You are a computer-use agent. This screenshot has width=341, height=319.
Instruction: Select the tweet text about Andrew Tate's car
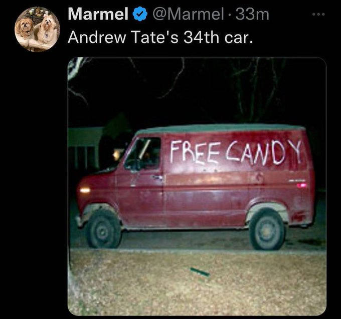[x=160, y=37]
